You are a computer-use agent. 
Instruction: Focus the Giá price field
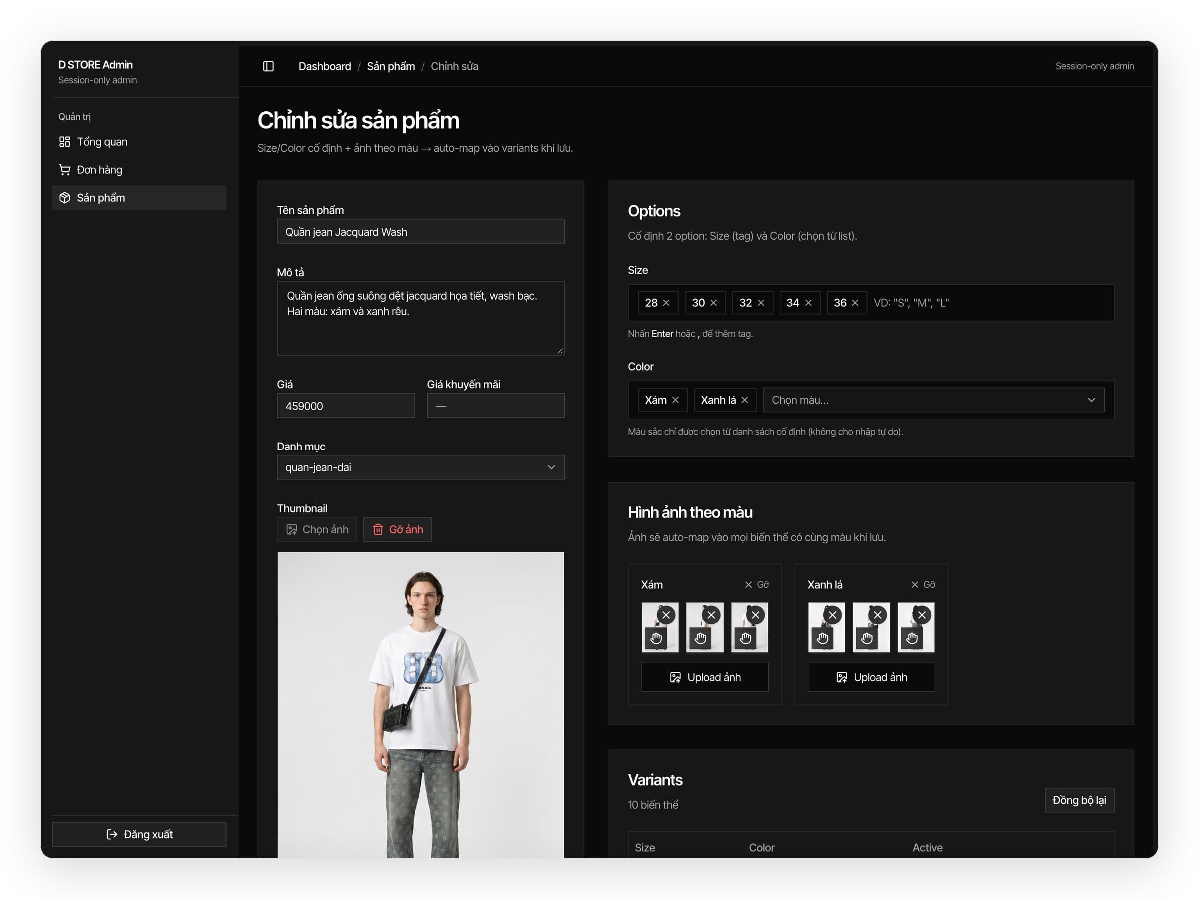tap(345, 406)
